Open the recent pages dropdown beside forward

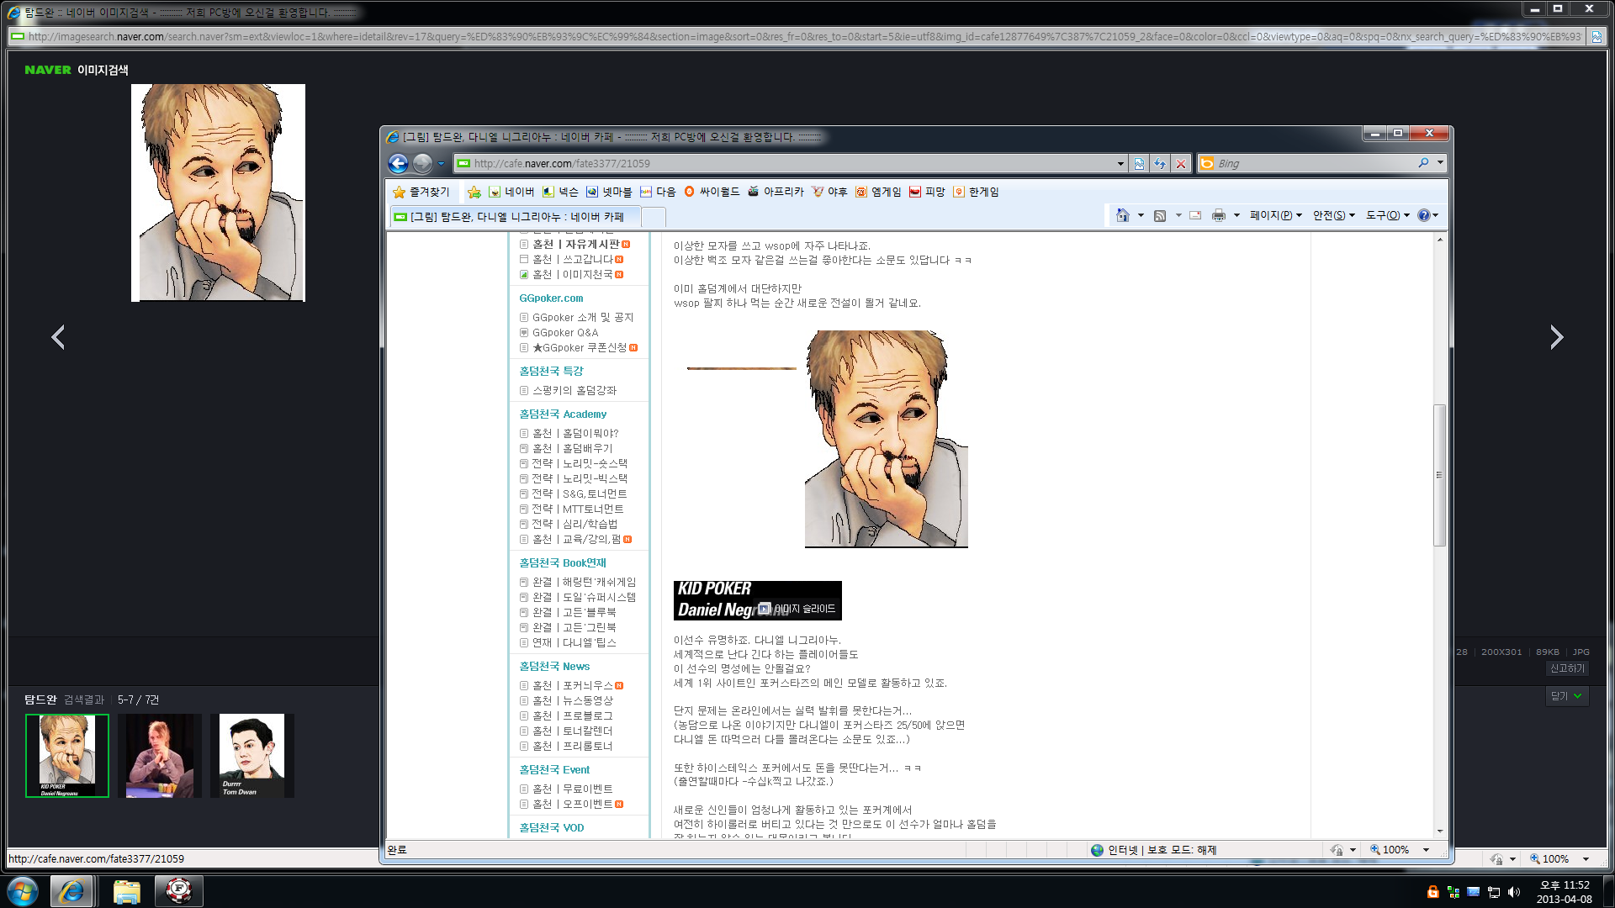tap(441, 164)
